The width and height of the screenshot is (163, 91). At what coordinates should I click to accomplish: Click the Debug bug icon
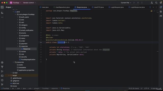click(x=138, y=3)
